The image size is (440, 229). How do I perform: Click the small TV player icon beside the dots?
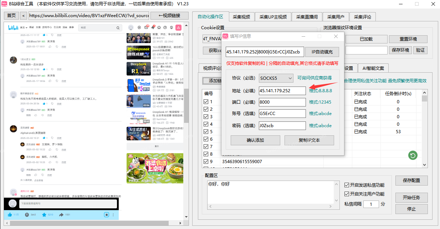(x=106, y=214)
